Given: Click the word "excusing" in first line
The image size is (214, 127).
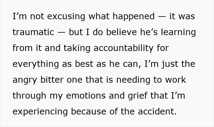Looking at the screenshot, I should 66,16.
